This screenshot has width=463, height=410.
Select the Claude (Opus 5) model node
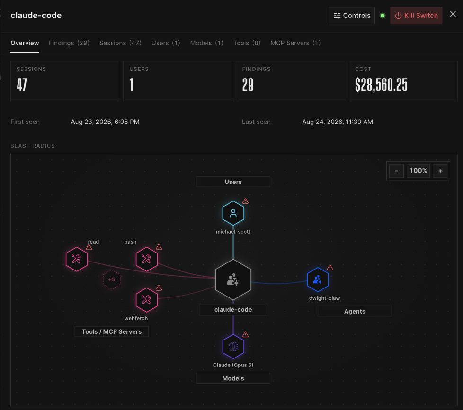click(x=233, y=347)
